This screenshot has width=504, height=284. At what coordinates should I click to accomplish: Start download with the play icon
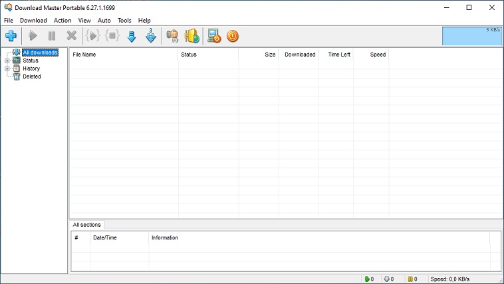point(33,36)
